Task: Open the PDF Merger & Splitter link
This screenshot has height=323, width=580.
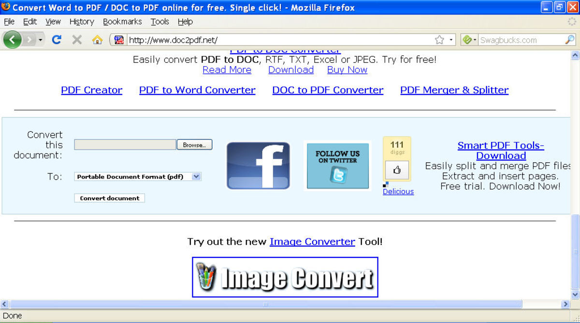Action: (x=454, y=90)
